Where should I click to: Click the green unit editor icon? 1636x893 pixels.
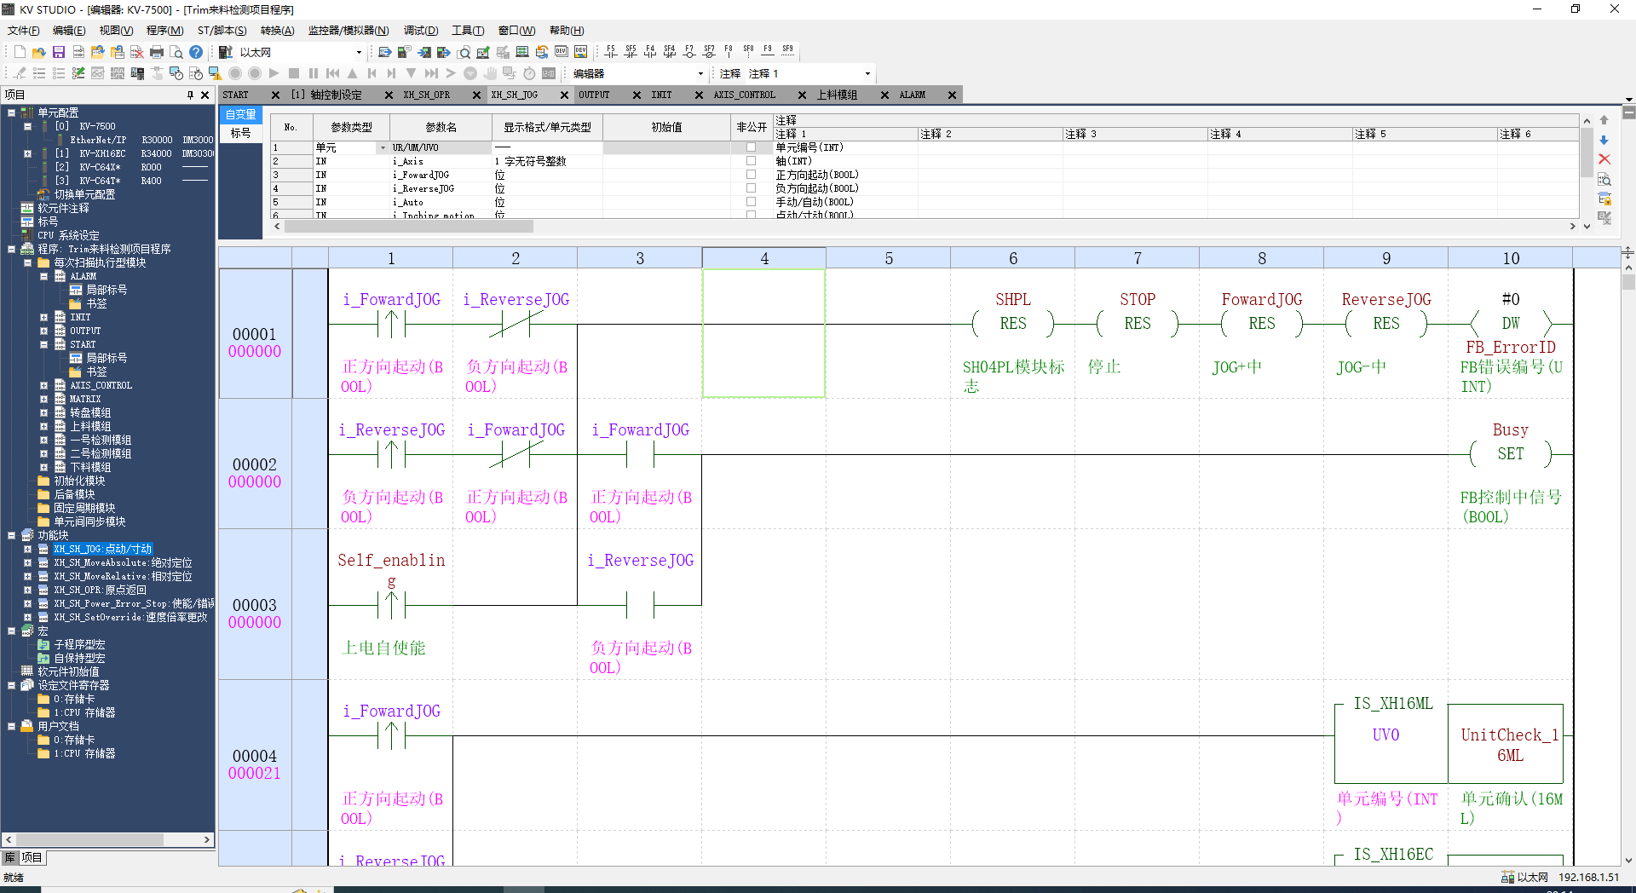tap(522, 52)
